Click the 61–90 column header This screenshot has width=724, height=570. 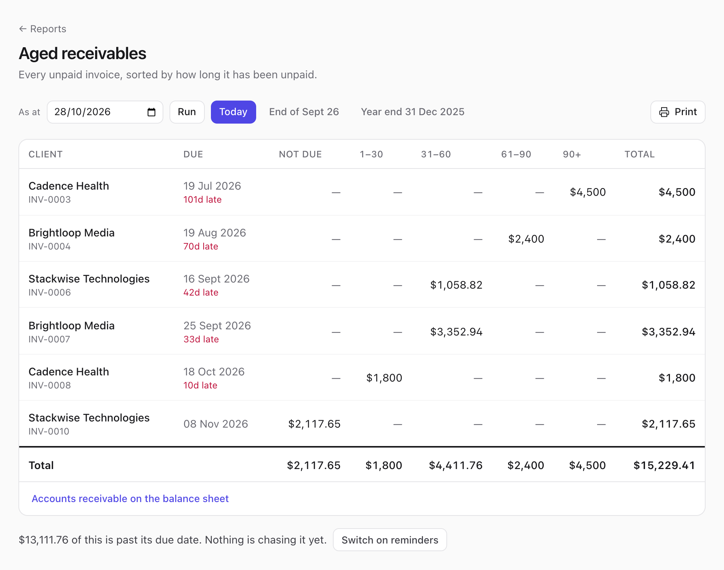click(516, 154)
